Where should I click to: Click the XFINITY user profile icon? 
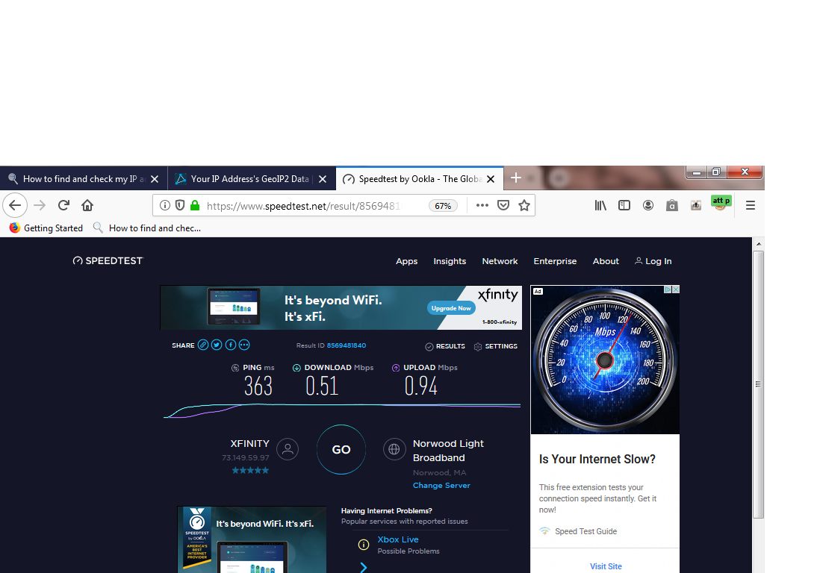288,449
